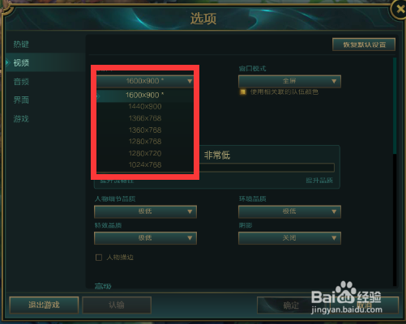406x324 pixels.
Task: Expand the 阴影 关闭 dropdown
Action: click(289, 238)
